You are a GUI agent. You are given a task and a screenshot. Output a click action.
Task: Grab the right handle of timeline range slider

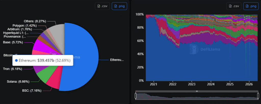pyautogui.click(x=258, y=96)
